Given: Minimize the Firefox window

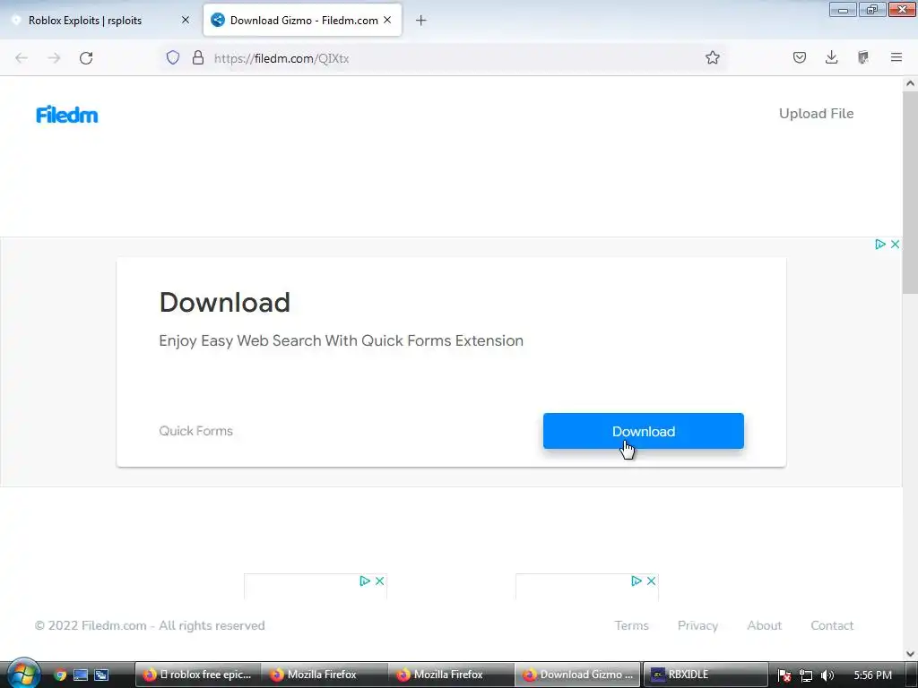Looking at the screenshot, I should click(x=843, y=9).
